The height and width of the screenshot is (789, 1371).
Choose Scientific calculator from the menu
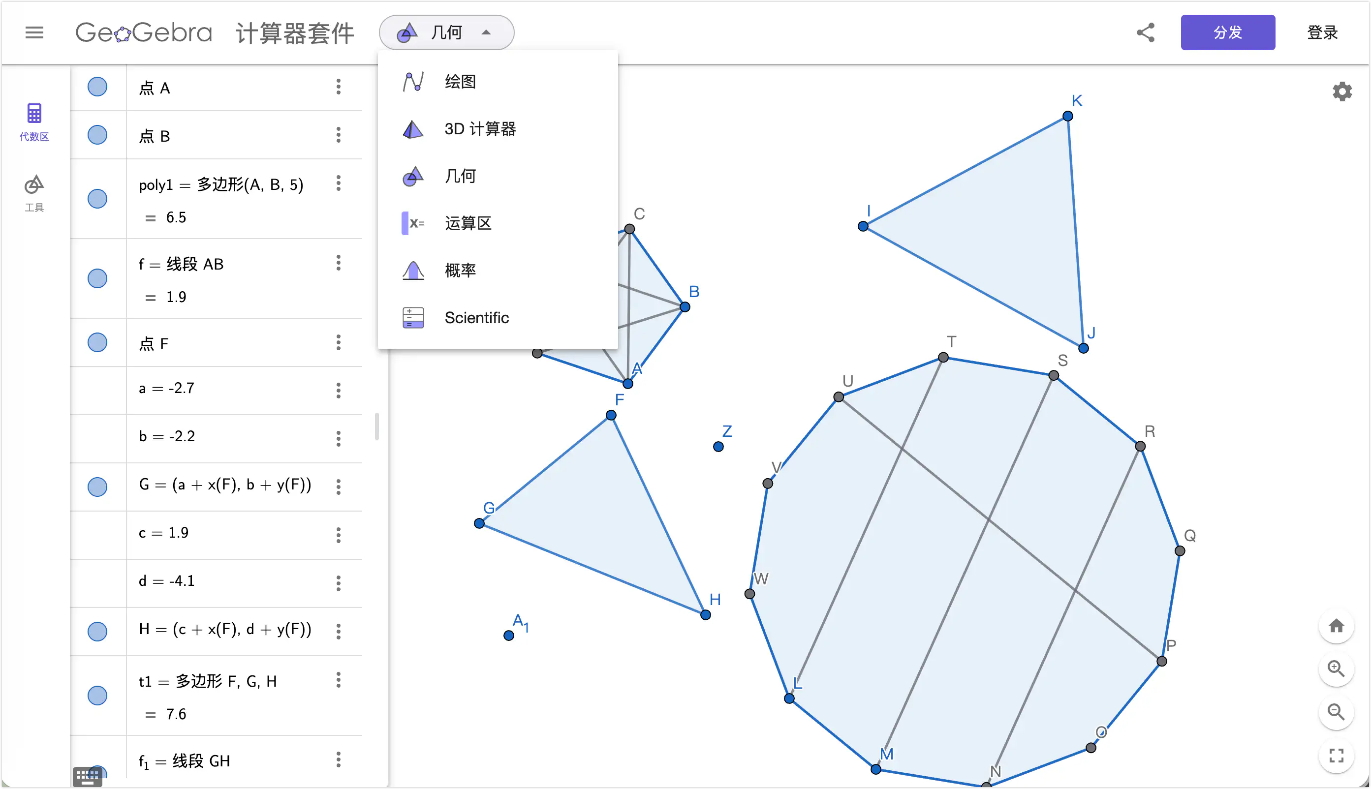476,318
